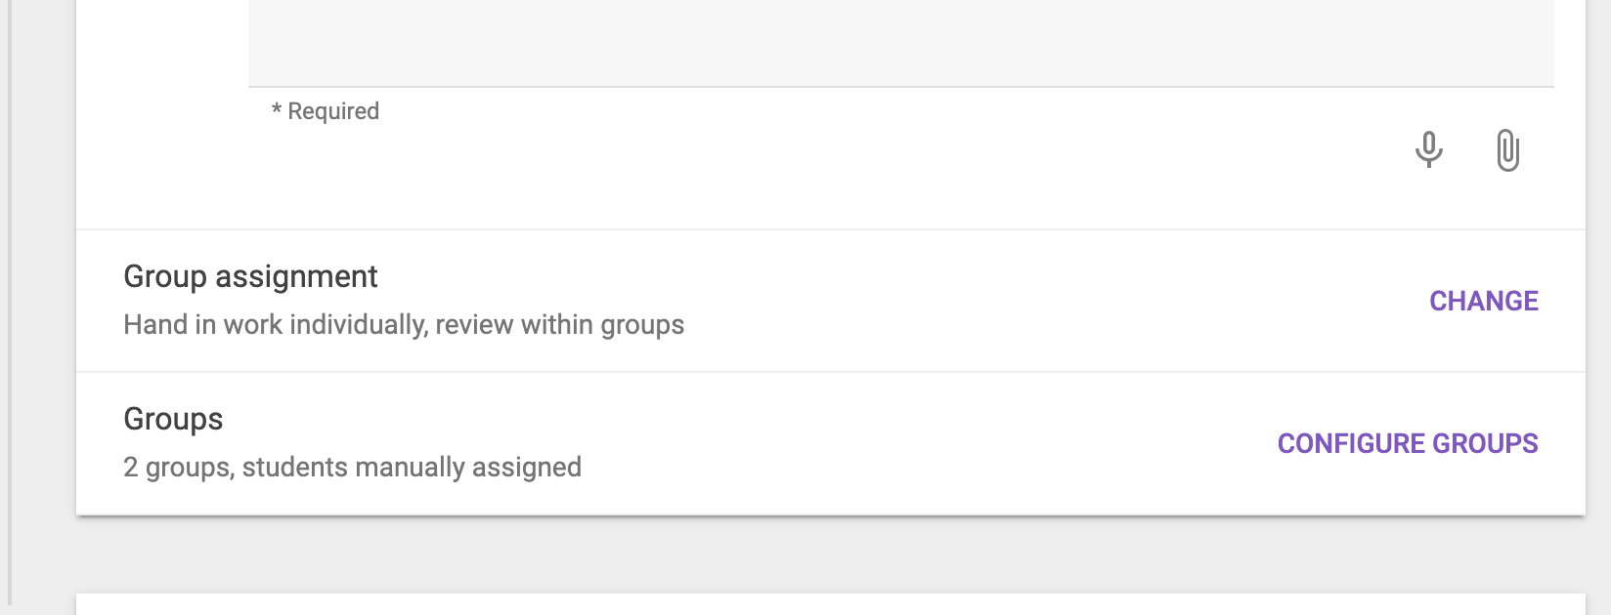Click the grey page background below the card
This screenshot has height=615, width=1611.
click(831, 554)
